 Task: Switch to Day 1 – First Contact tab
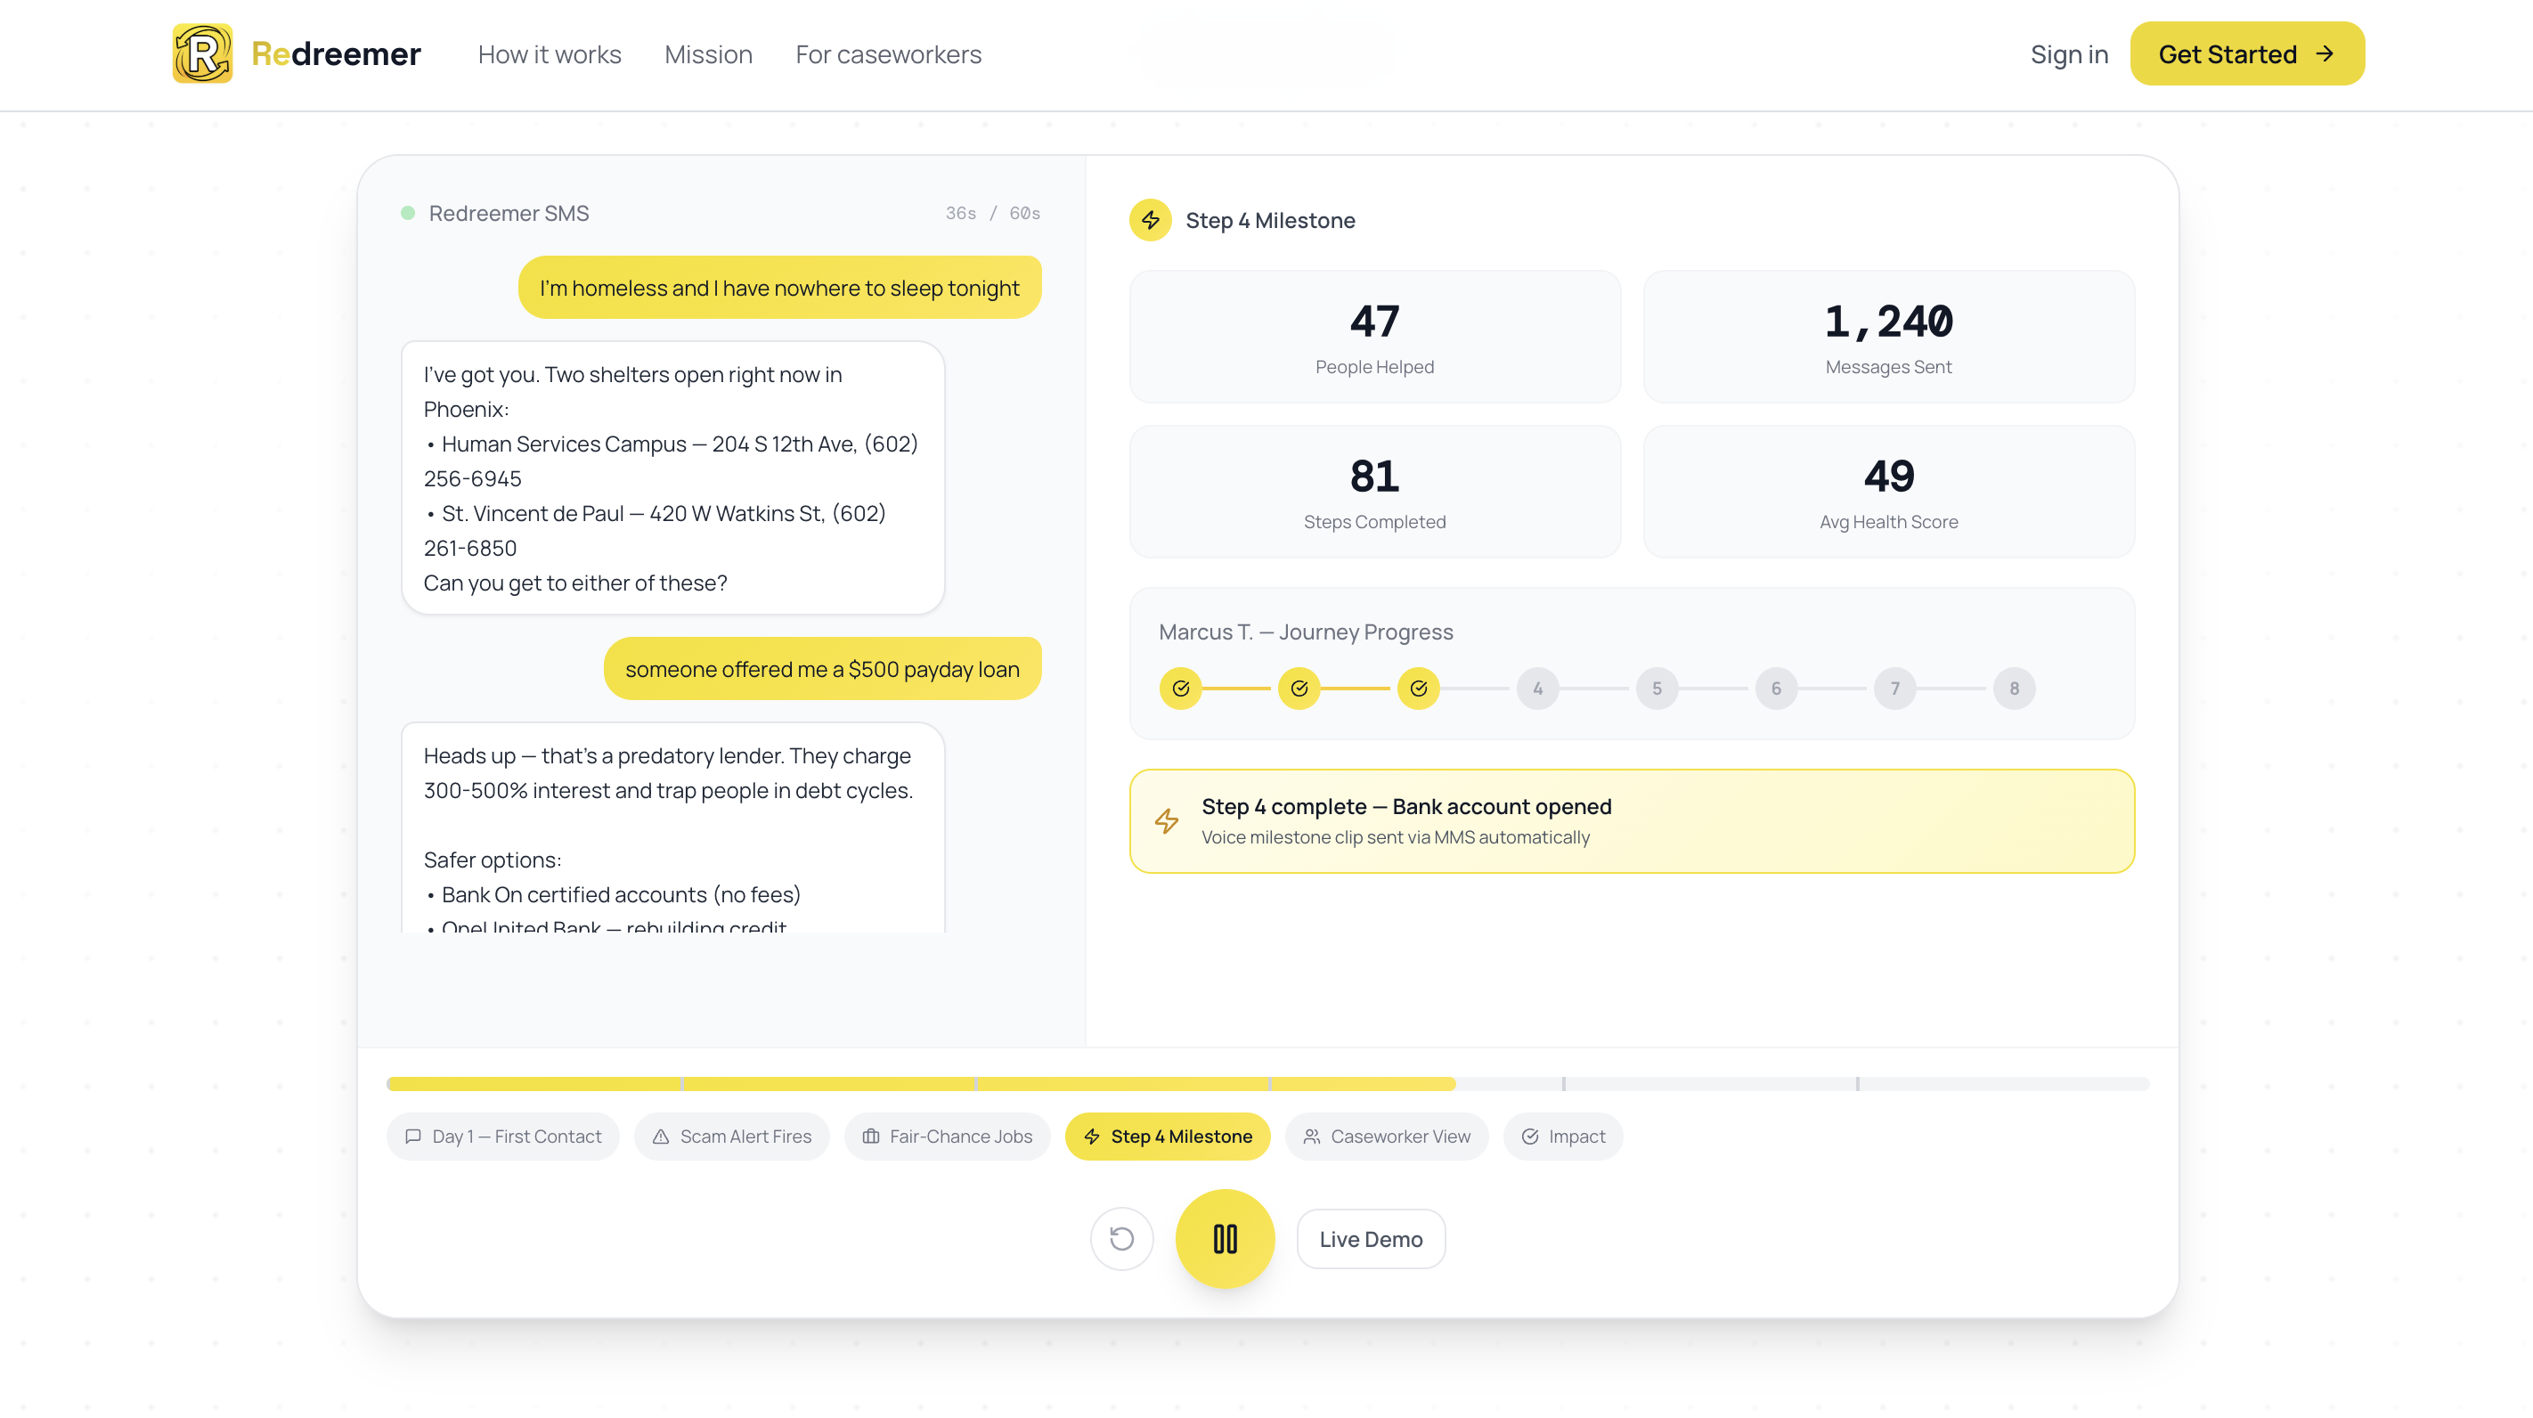tap(502, 1136)
